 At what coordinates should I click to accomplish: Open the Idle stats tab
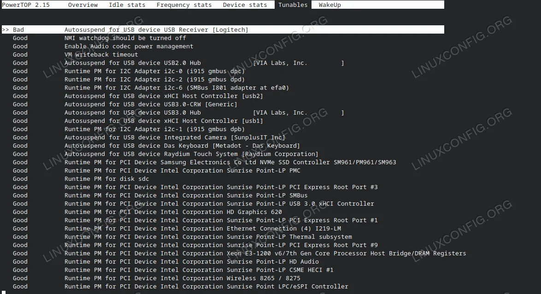(x=127, y=5)
